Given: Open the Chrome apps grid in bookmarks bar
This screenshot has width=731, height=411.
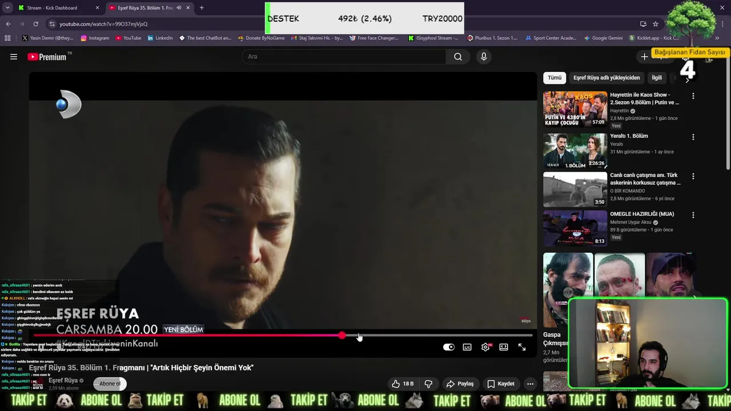Looking at the screenshot, I should click(x=7, y=38).
